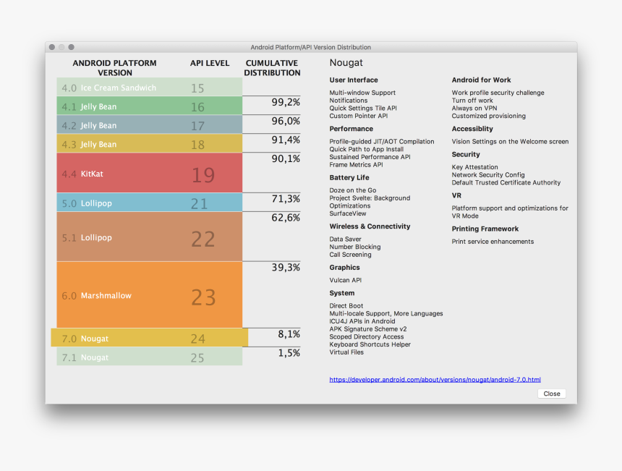Click the Android for Work heading

click(x=481, y=80)
